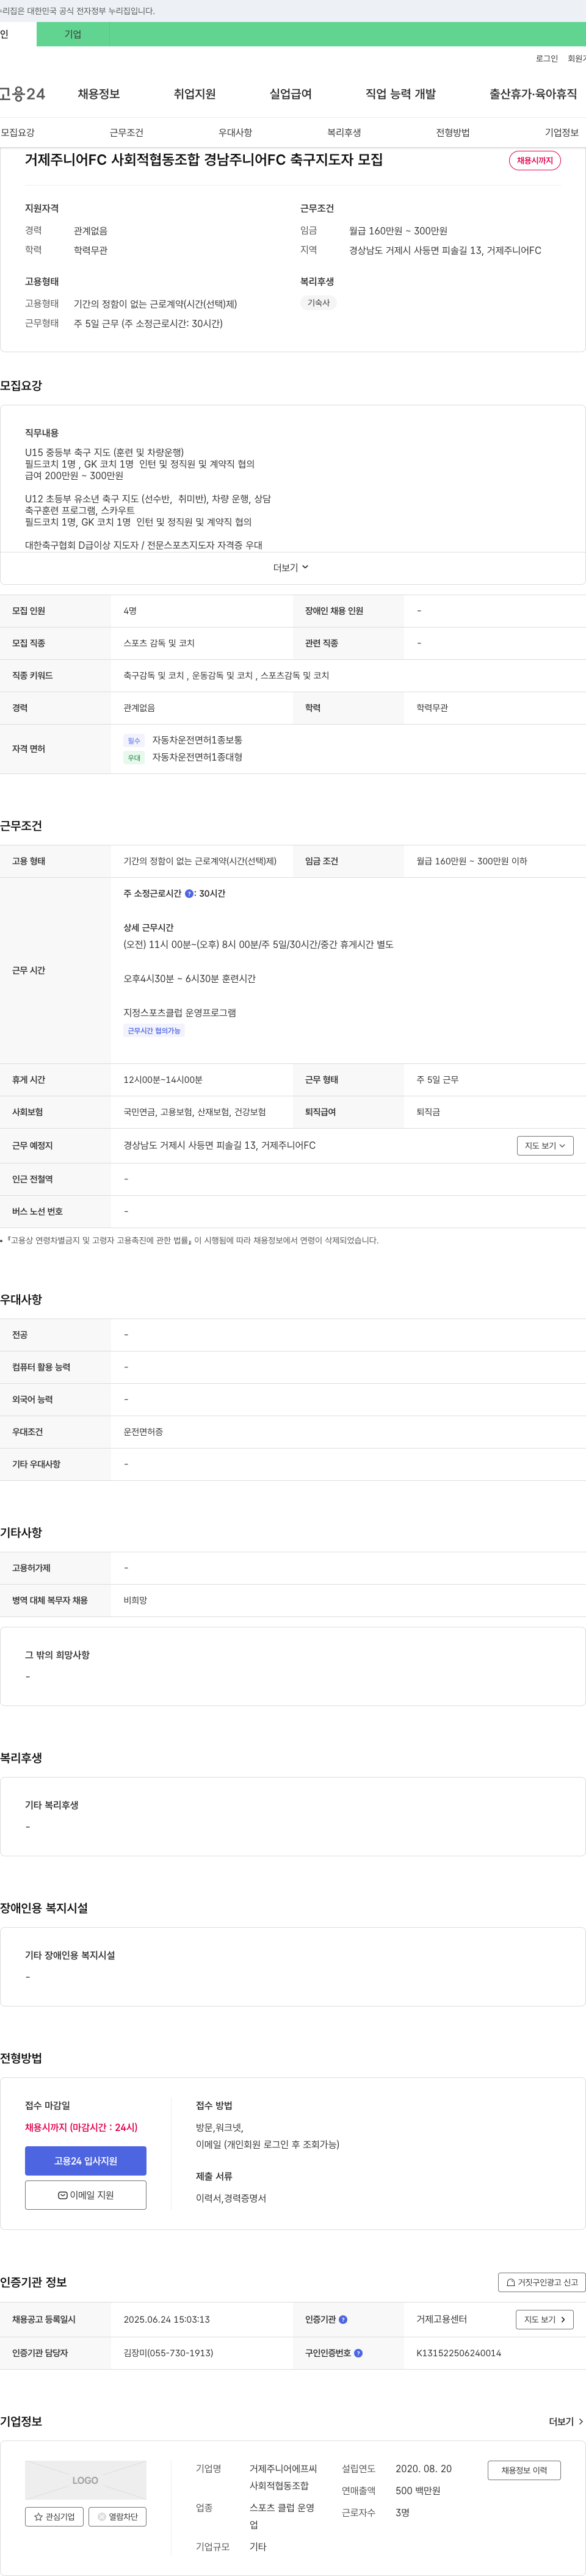This screenshot has height=2576, width=586.
Task: Click the 고용24 logo
Action: click(x=22, y=94)
